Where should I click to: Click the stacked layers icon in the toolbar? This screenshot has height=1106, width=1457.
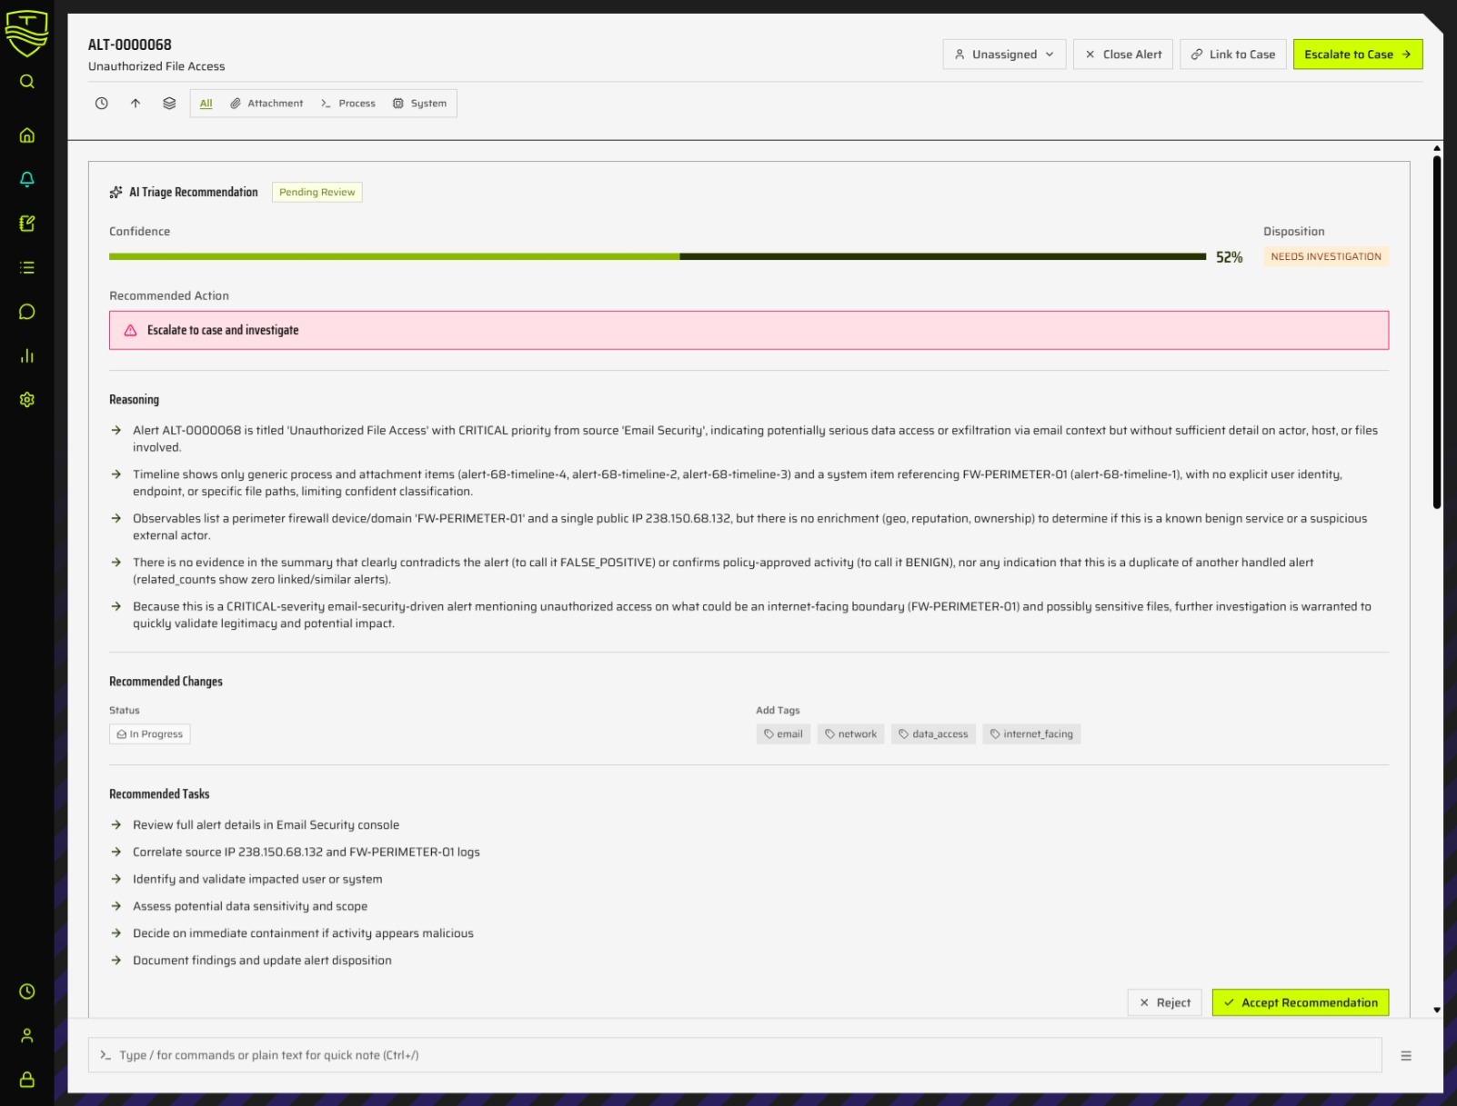169,104
